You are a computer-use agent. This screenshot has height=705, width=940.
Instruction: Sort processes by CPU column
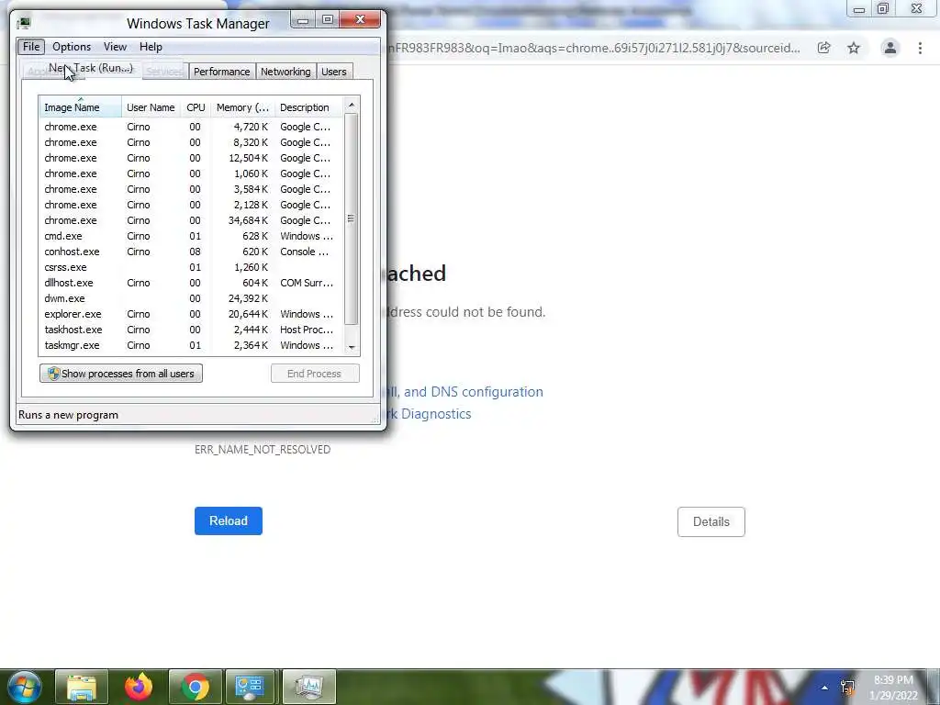pos(196,107)
